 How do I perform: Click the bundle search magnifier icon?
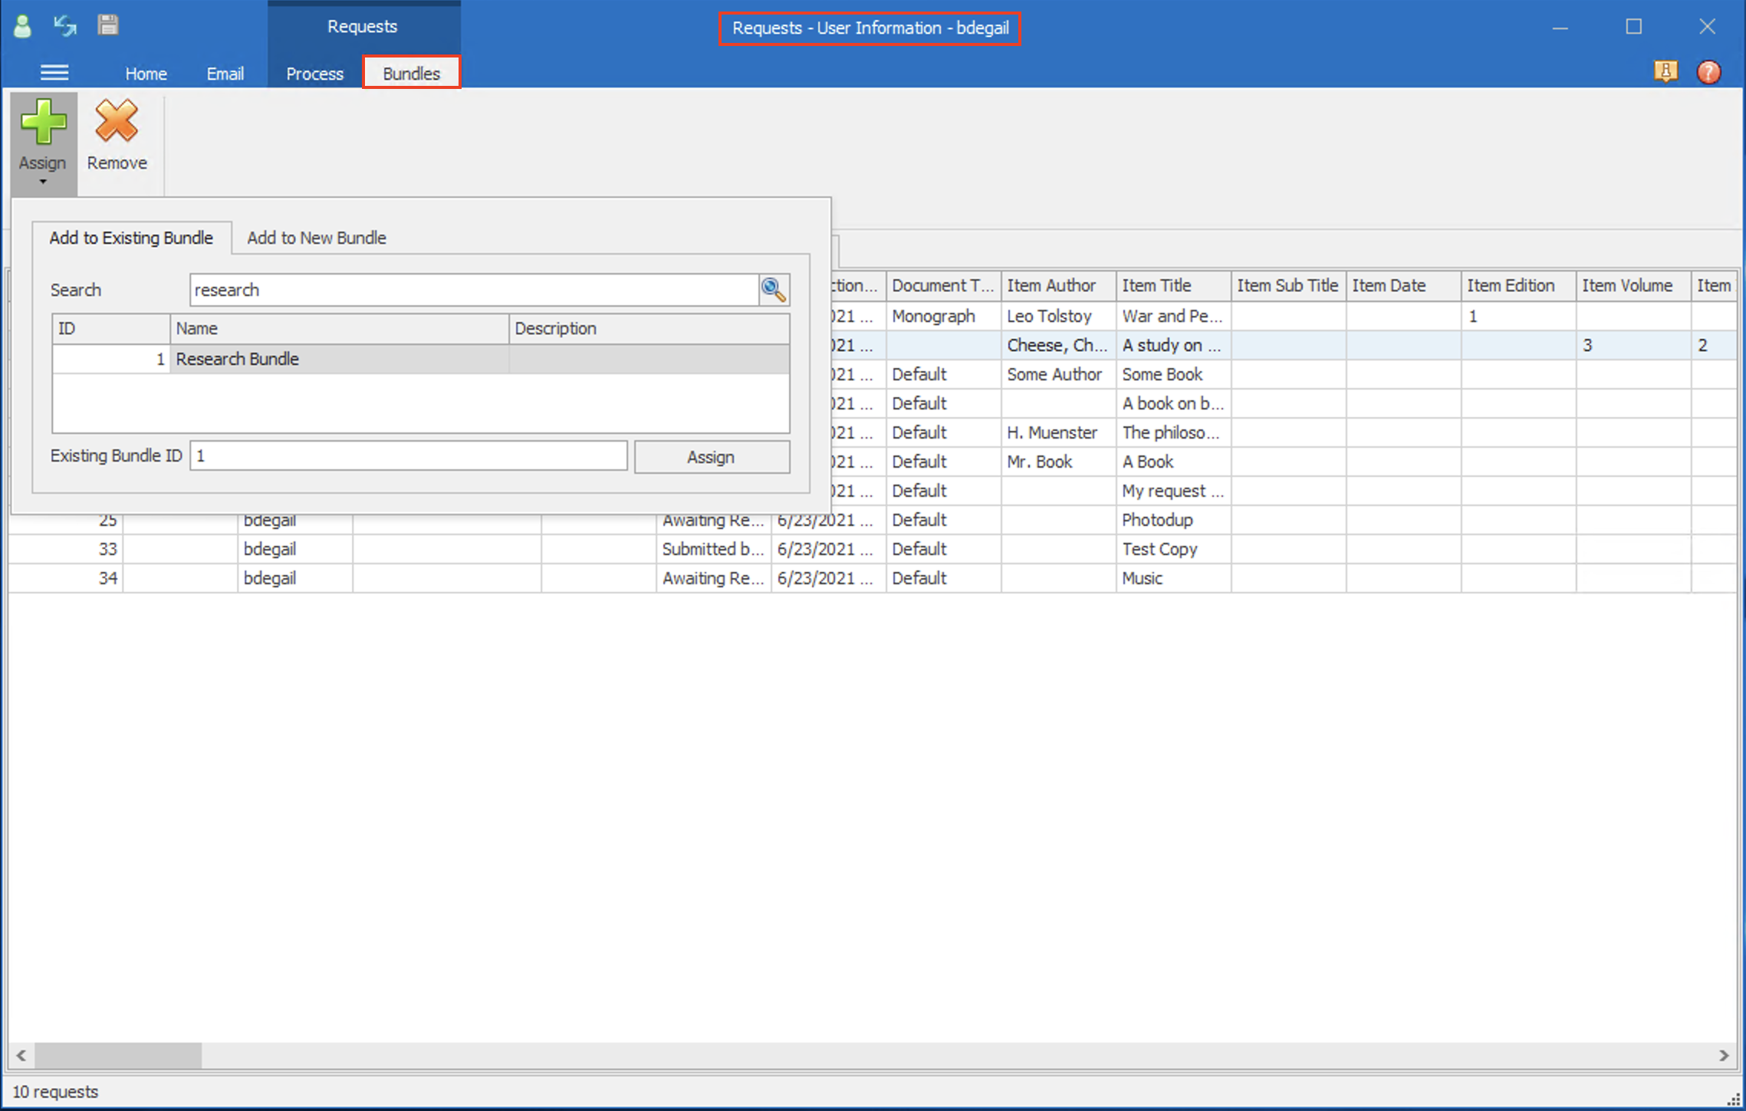773,290
